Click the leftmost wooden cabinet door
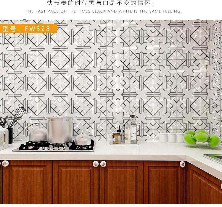 [x=26, y=182]
